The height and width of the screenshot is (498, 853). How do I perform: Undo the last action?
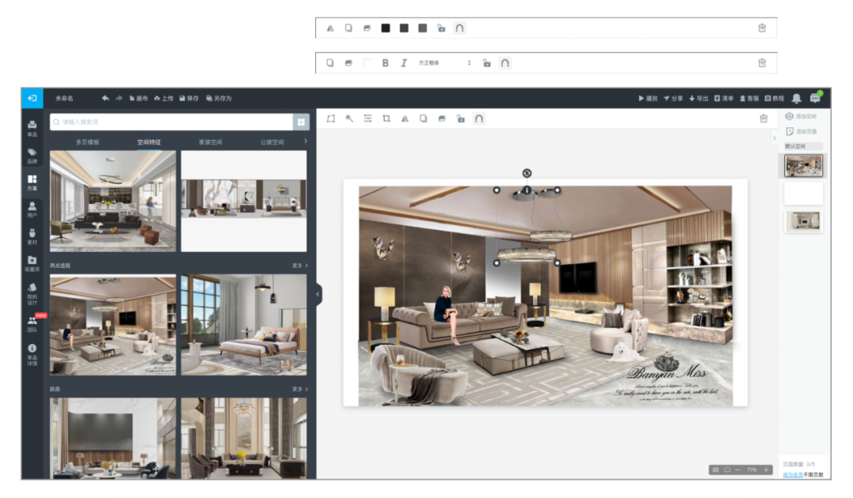[x=106, y=98]
